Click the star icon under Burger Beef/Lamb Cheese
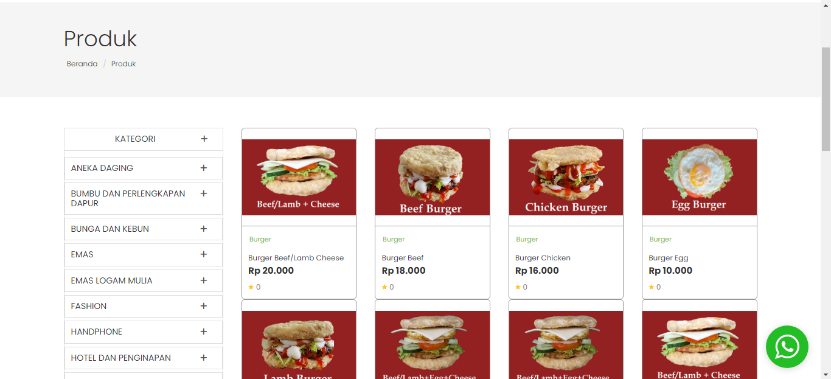This screenshot has height=379, width=831. click(x=251, y=287)
